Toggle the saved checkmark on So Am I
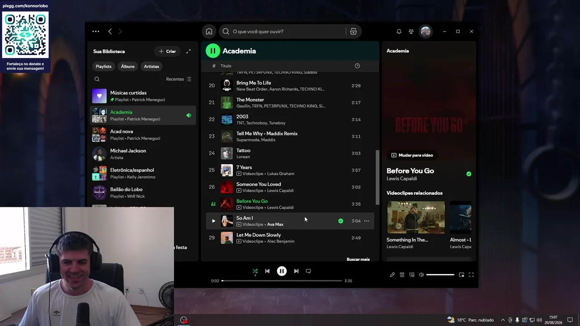 [341, 221]
